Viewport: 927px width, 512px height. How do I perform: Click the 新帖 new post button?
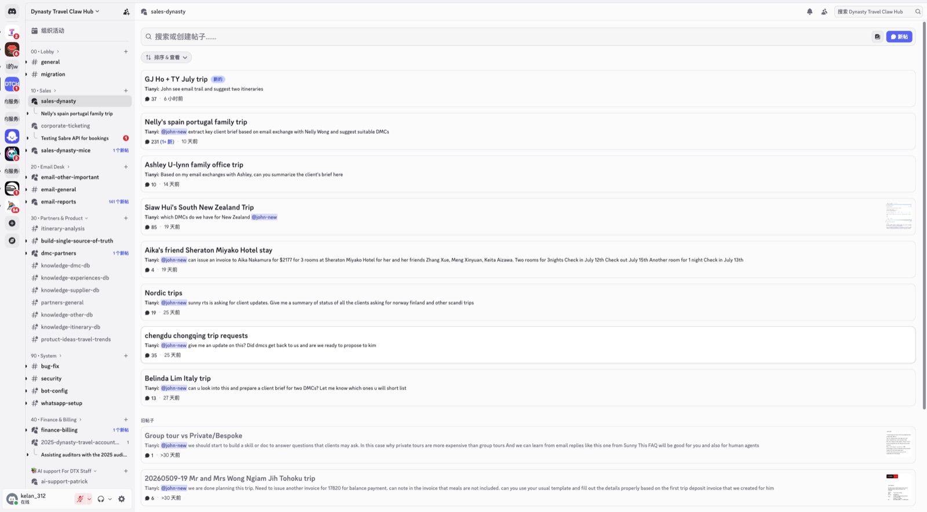click(x=899, y=36)
